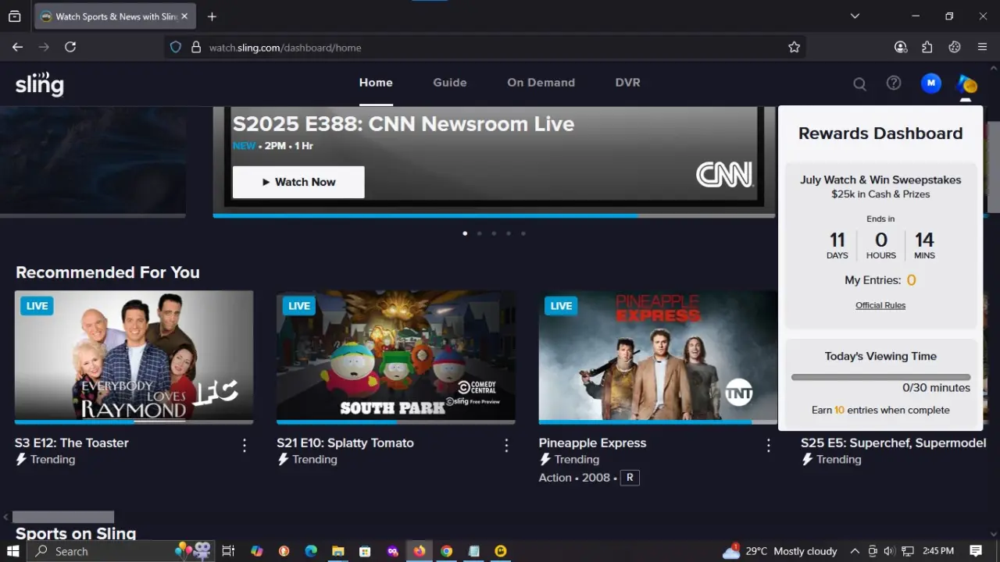The height and width of the screenshot is (562, 1000).
Task: Click the Sling logo
Action: (39, 84)
